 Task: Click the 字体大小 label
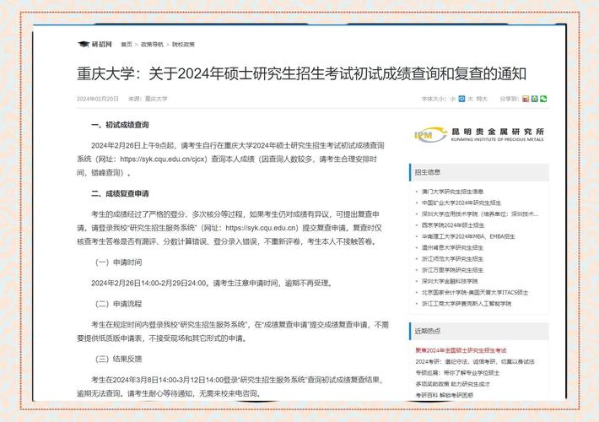[434, 99]
